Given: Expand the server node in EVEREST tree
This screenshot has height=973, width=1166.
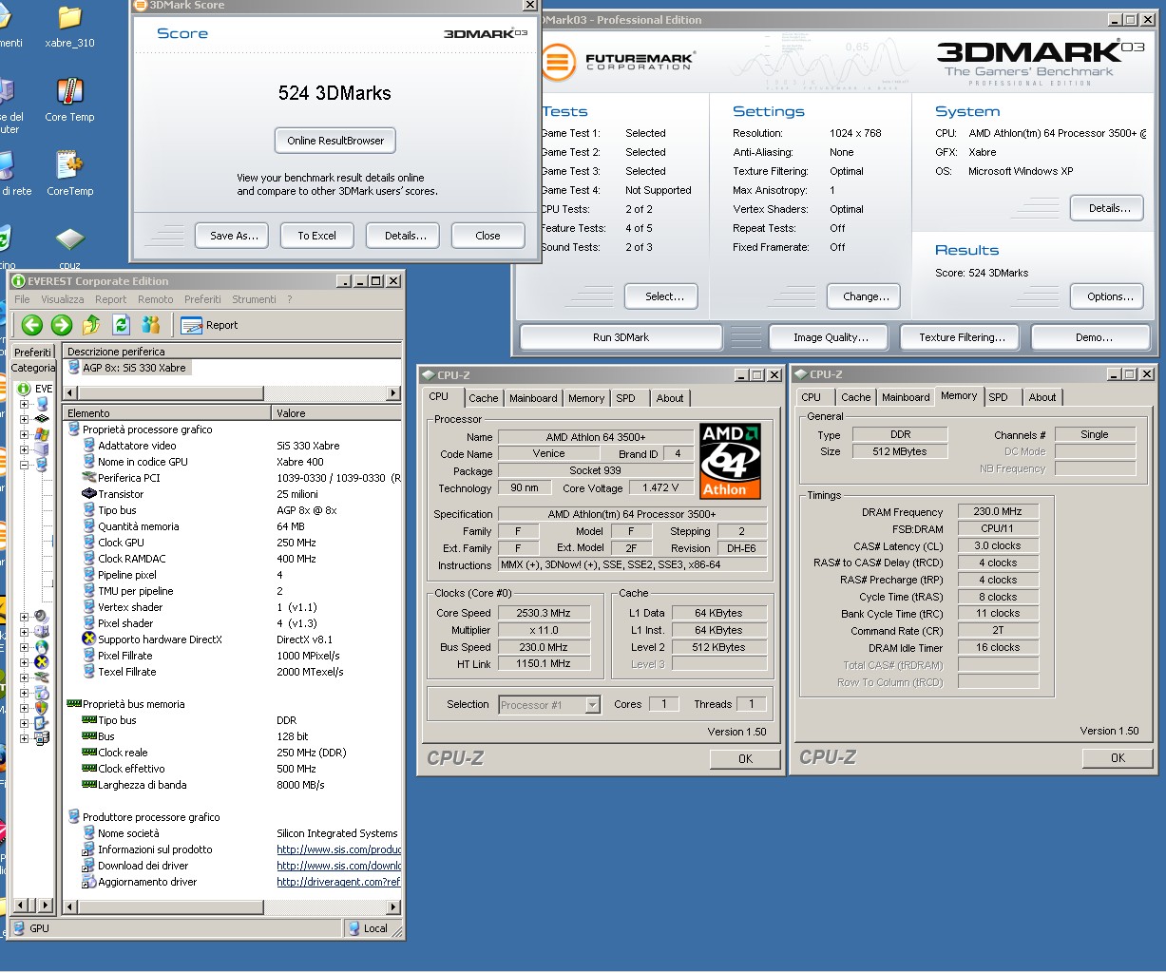Looking at the screenshot, I should tap(24, 449).
